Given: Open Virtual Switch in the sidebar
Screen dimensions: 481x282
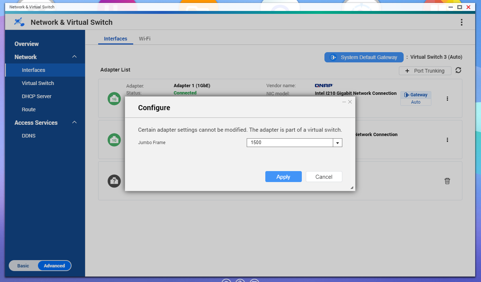Looking at the screenshot, I should (38, 83).
